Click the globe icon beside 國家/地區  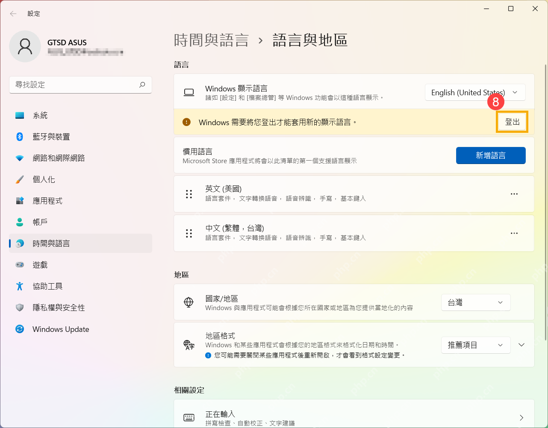189,302
